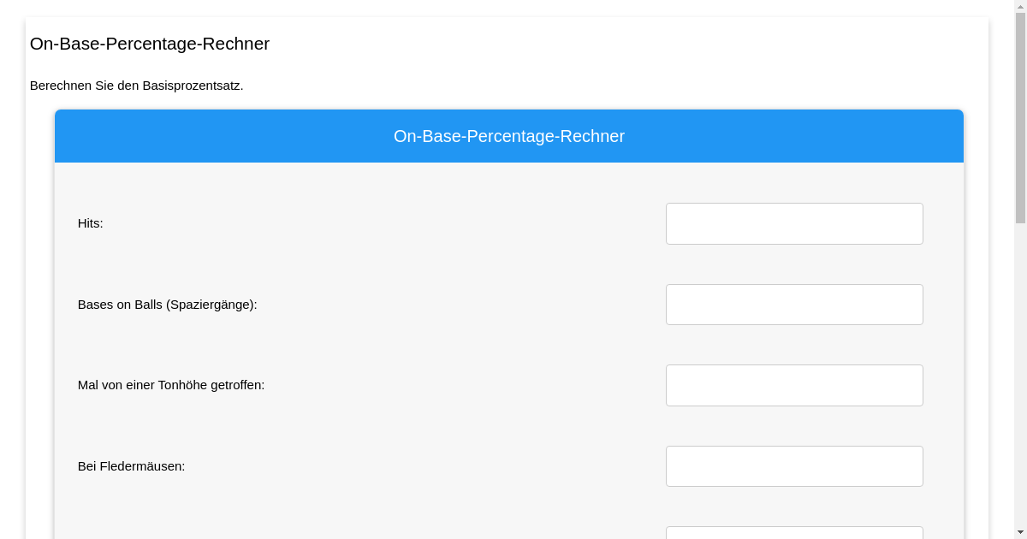
Task: Click the 'Mal von einer Tonhöhe getroffen:' label
Action: pyautogui.click(x=171, y=385)
